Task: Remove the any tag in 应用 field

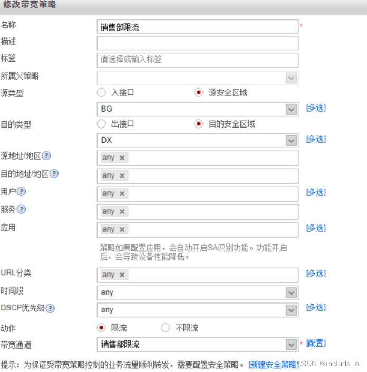Action: pyautogui.click(x=122, y=229)
